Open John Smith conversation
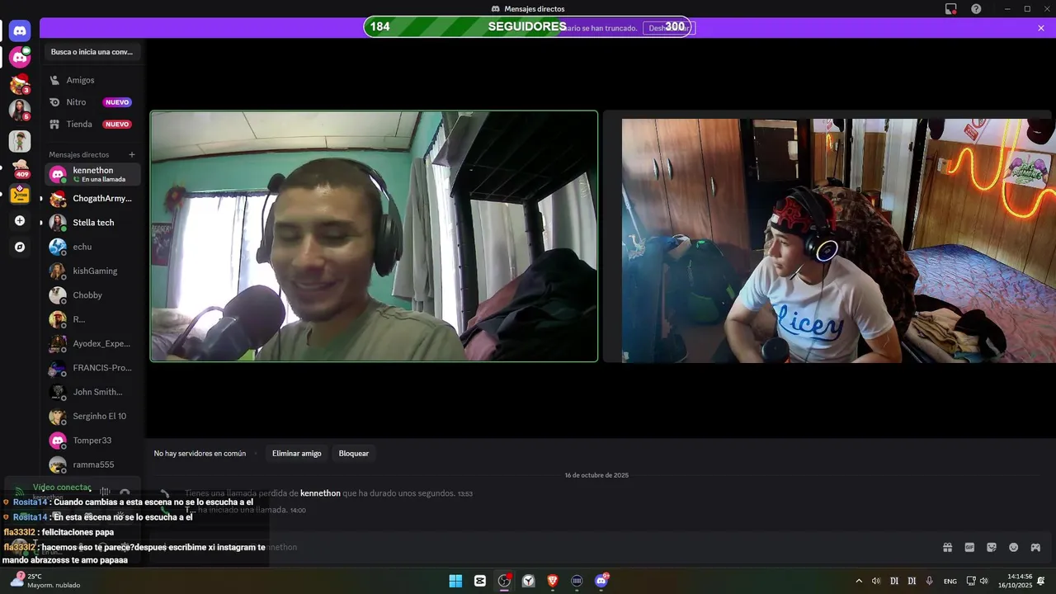 click(x=92, y=392)
